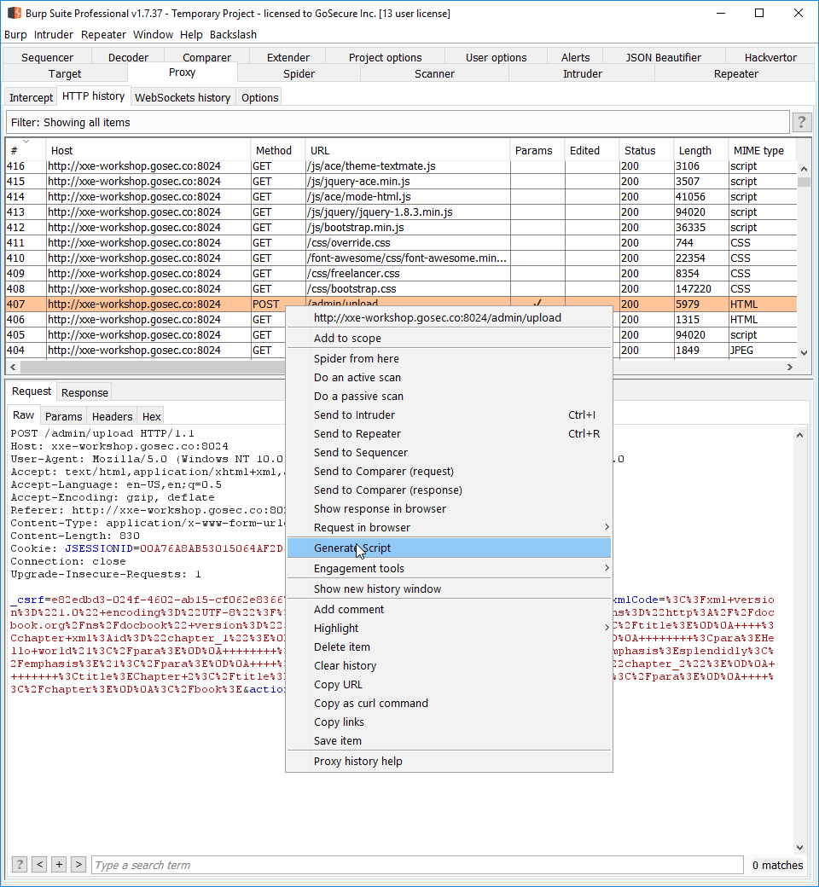Open the Hex view of the request

(151, 415)
